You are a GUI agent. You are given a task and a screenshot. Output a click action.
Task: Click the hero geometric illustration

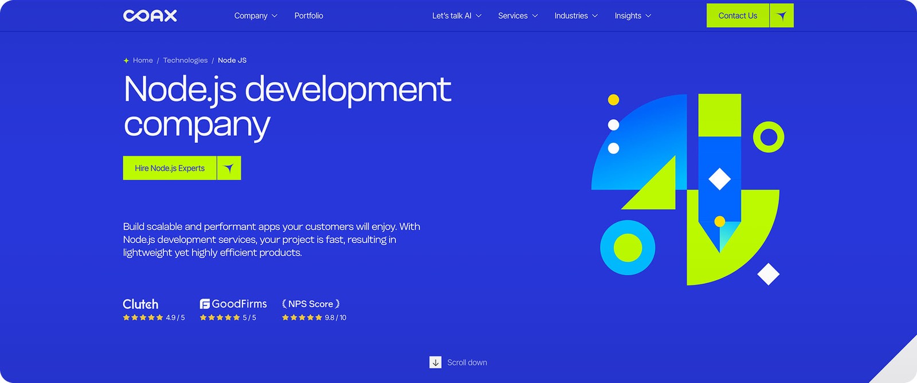[688, 189]
